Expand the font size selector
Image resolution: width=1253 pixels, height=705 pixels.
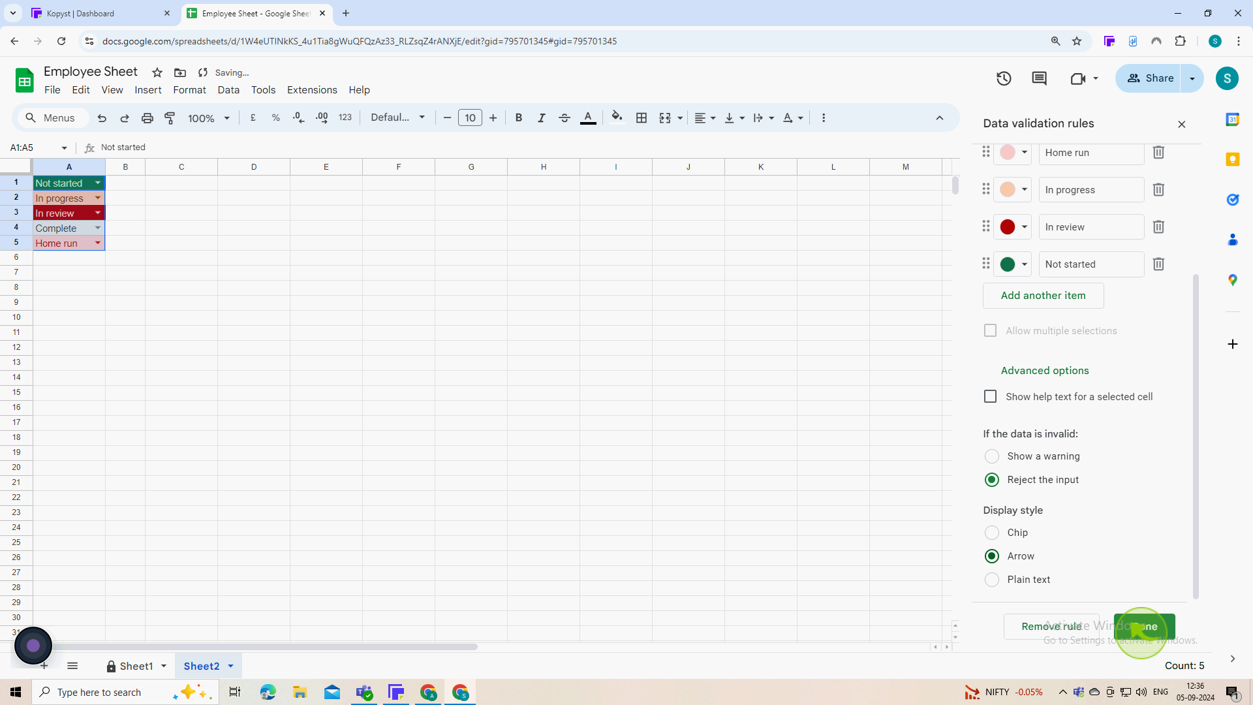pos(471,118)
